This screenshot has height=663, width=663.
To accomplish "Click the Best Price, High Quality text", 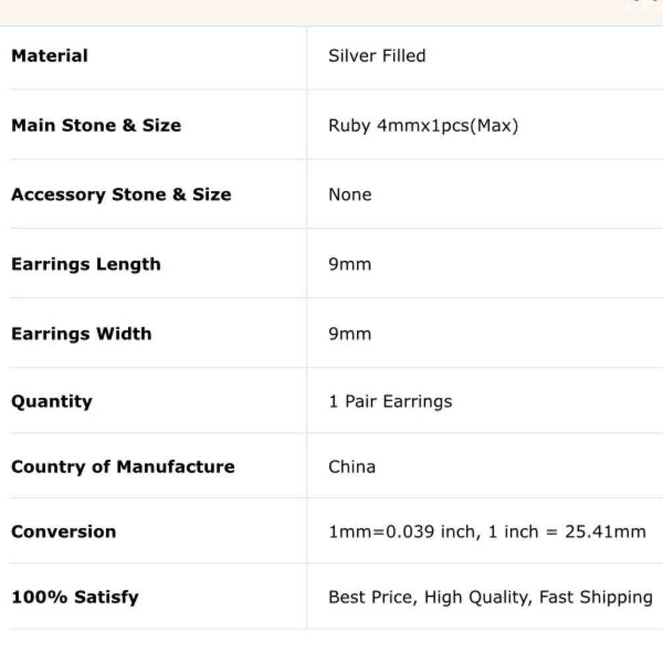I will tap(431, 597).
